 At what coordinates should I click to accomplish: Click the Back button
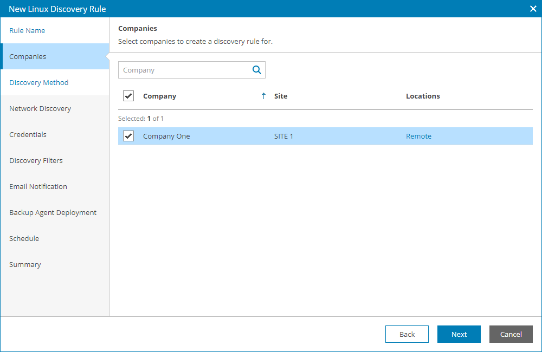coord(406,334)
